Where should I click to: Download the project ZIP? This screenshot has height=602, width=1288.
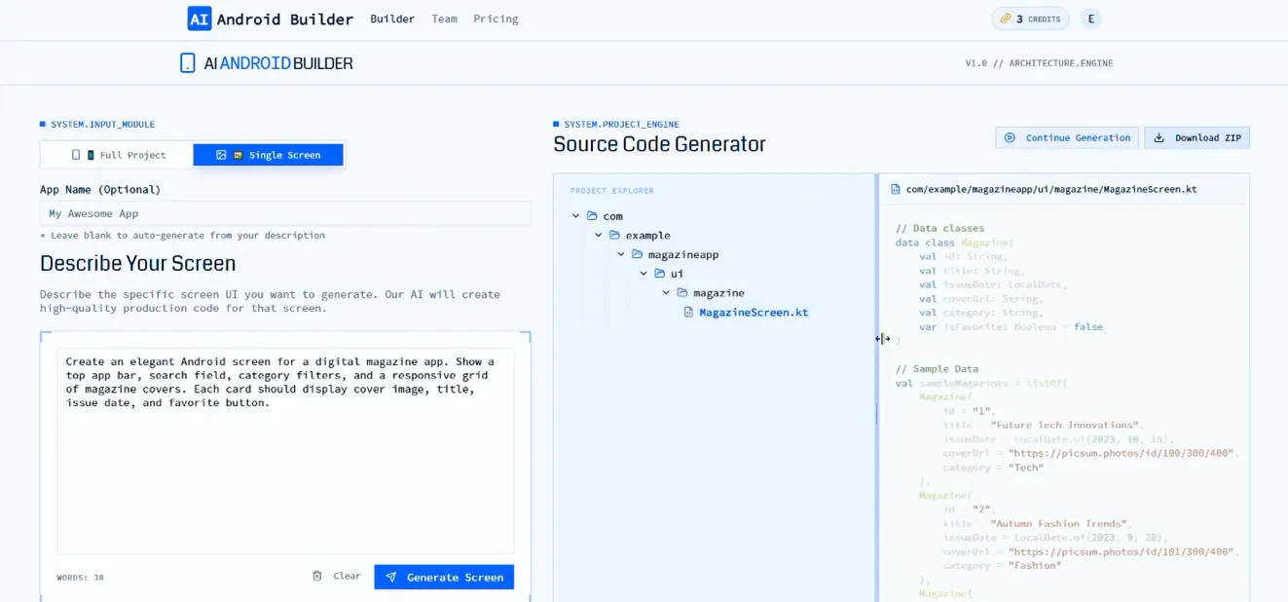(1196, 137)
